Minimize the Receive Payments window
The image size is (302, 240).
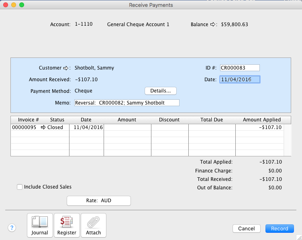(14, 5)
